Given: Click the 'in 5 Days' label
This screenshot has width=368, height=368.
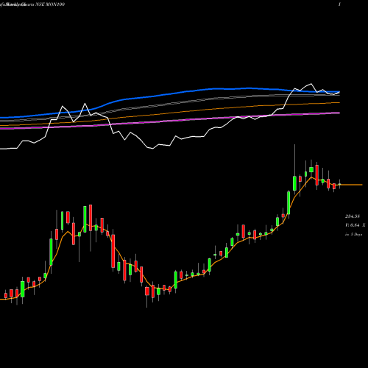Looking at the screenshot, I should tap(353, 234).
